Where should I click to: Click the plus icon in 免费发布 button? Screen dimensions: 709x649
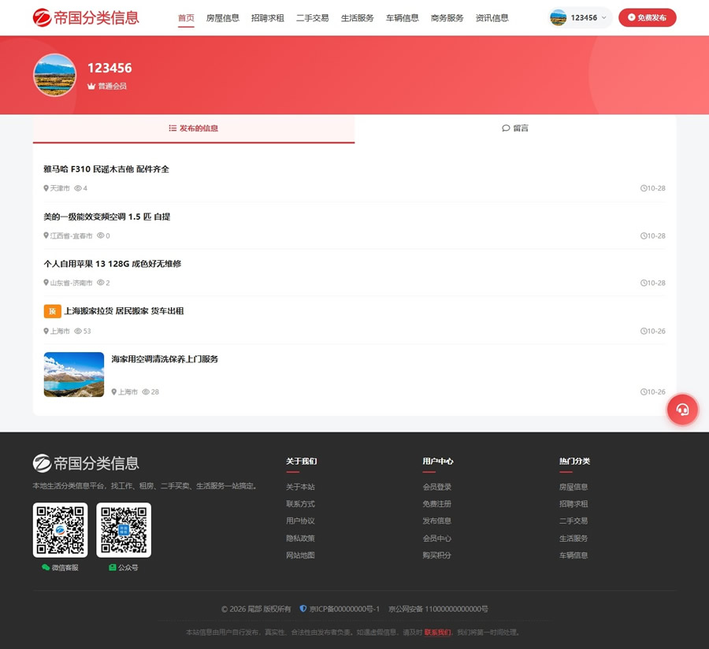tap(631, 17)
